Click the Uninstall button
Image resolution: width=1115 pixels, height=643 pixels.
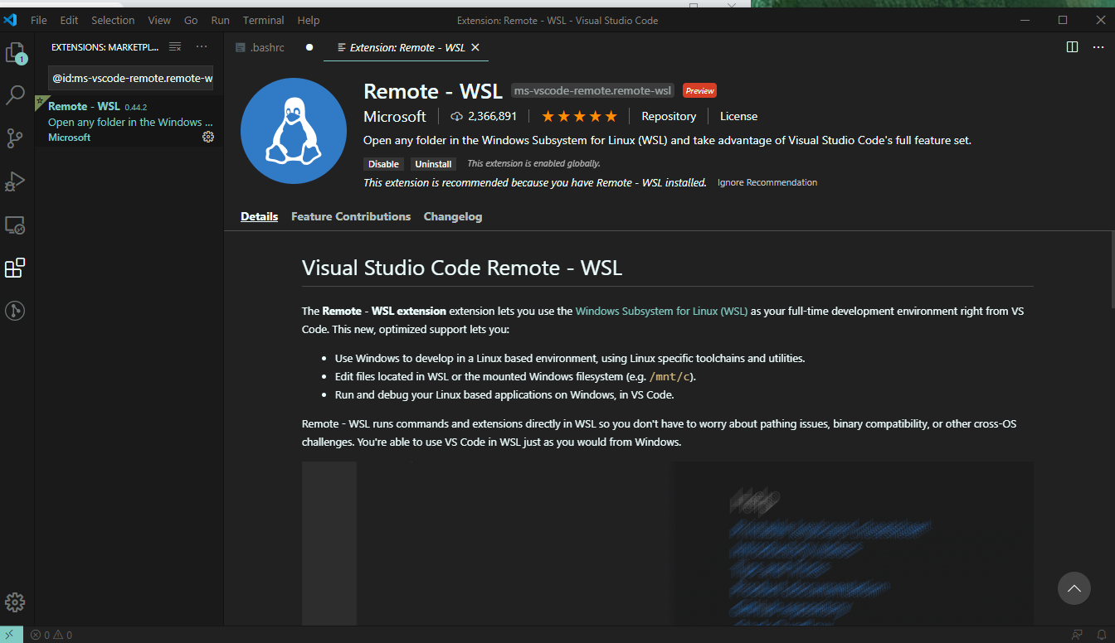pos(433,164)
